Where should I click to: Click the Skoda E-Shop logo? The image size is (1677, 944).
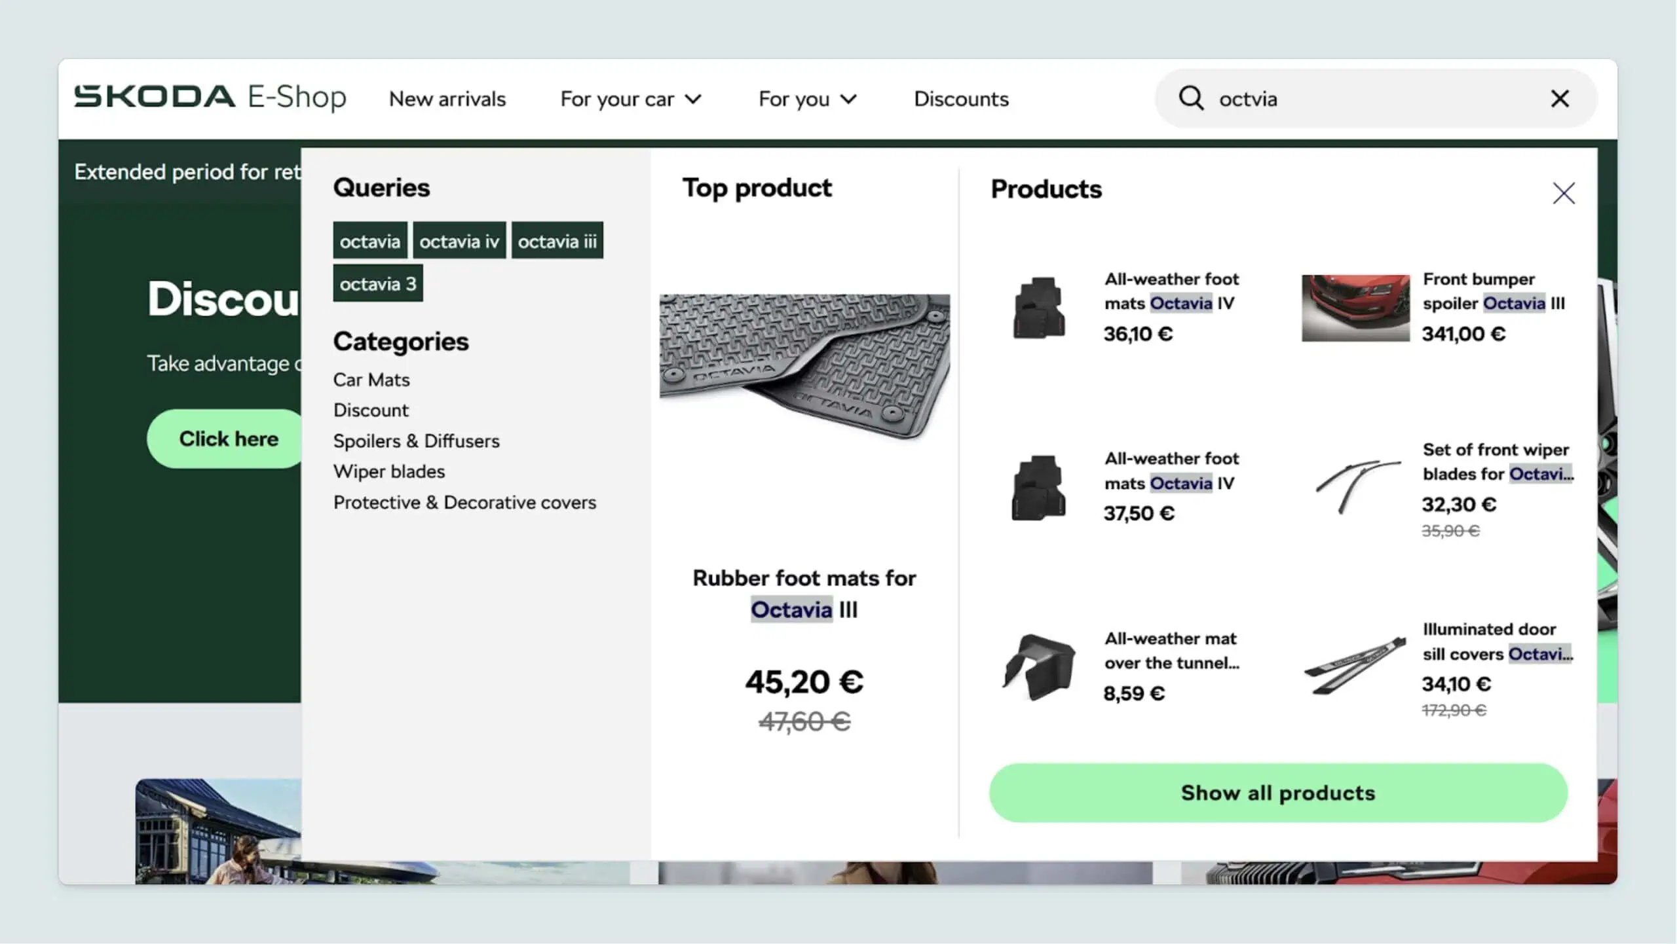pos(210,98)
